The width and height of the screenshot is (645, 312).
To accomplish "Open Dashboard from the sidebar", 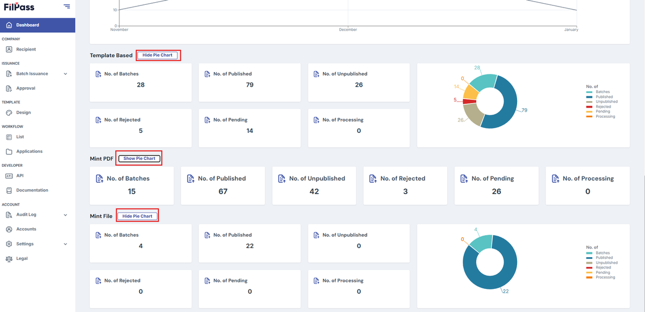I will pos(38,25).
